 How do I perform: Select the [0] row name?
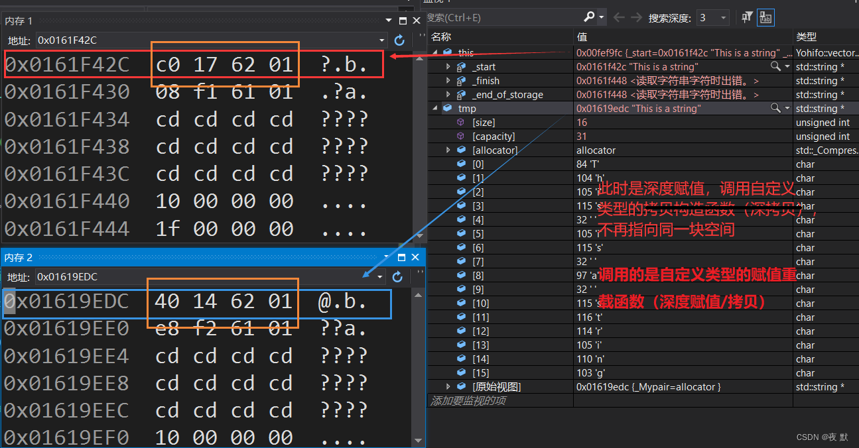[478, 164]
